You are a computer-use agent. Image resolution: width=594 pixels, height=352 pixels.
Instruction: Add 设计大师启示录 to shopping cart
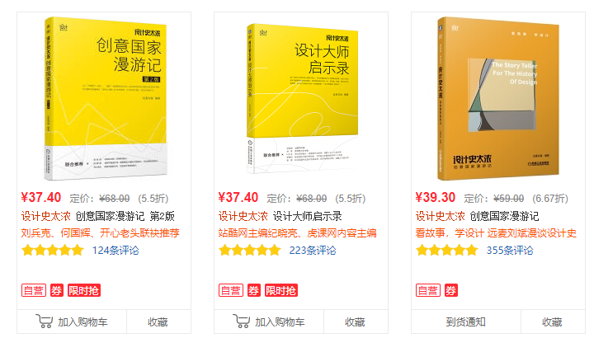click(269, 321)
